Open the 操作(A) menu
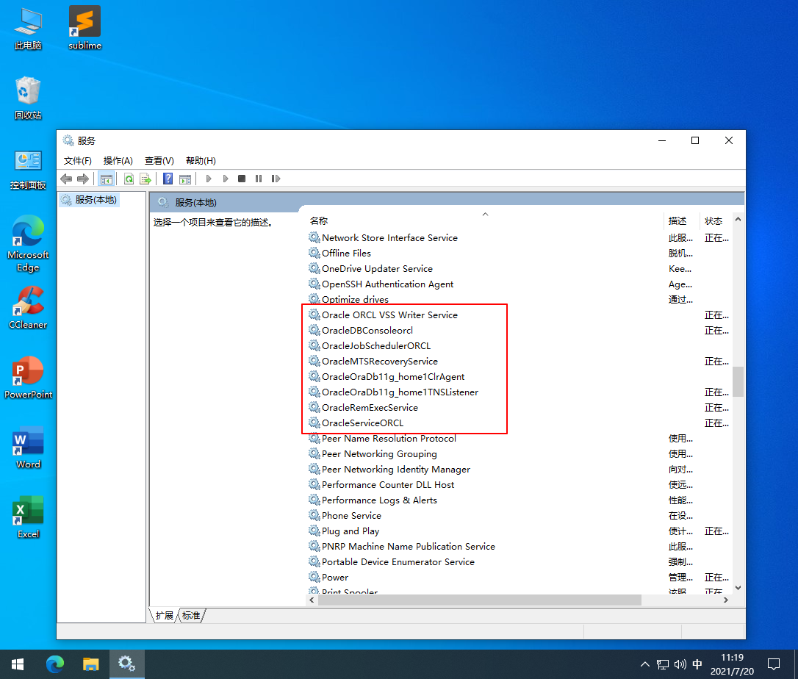 click(118, 161)
